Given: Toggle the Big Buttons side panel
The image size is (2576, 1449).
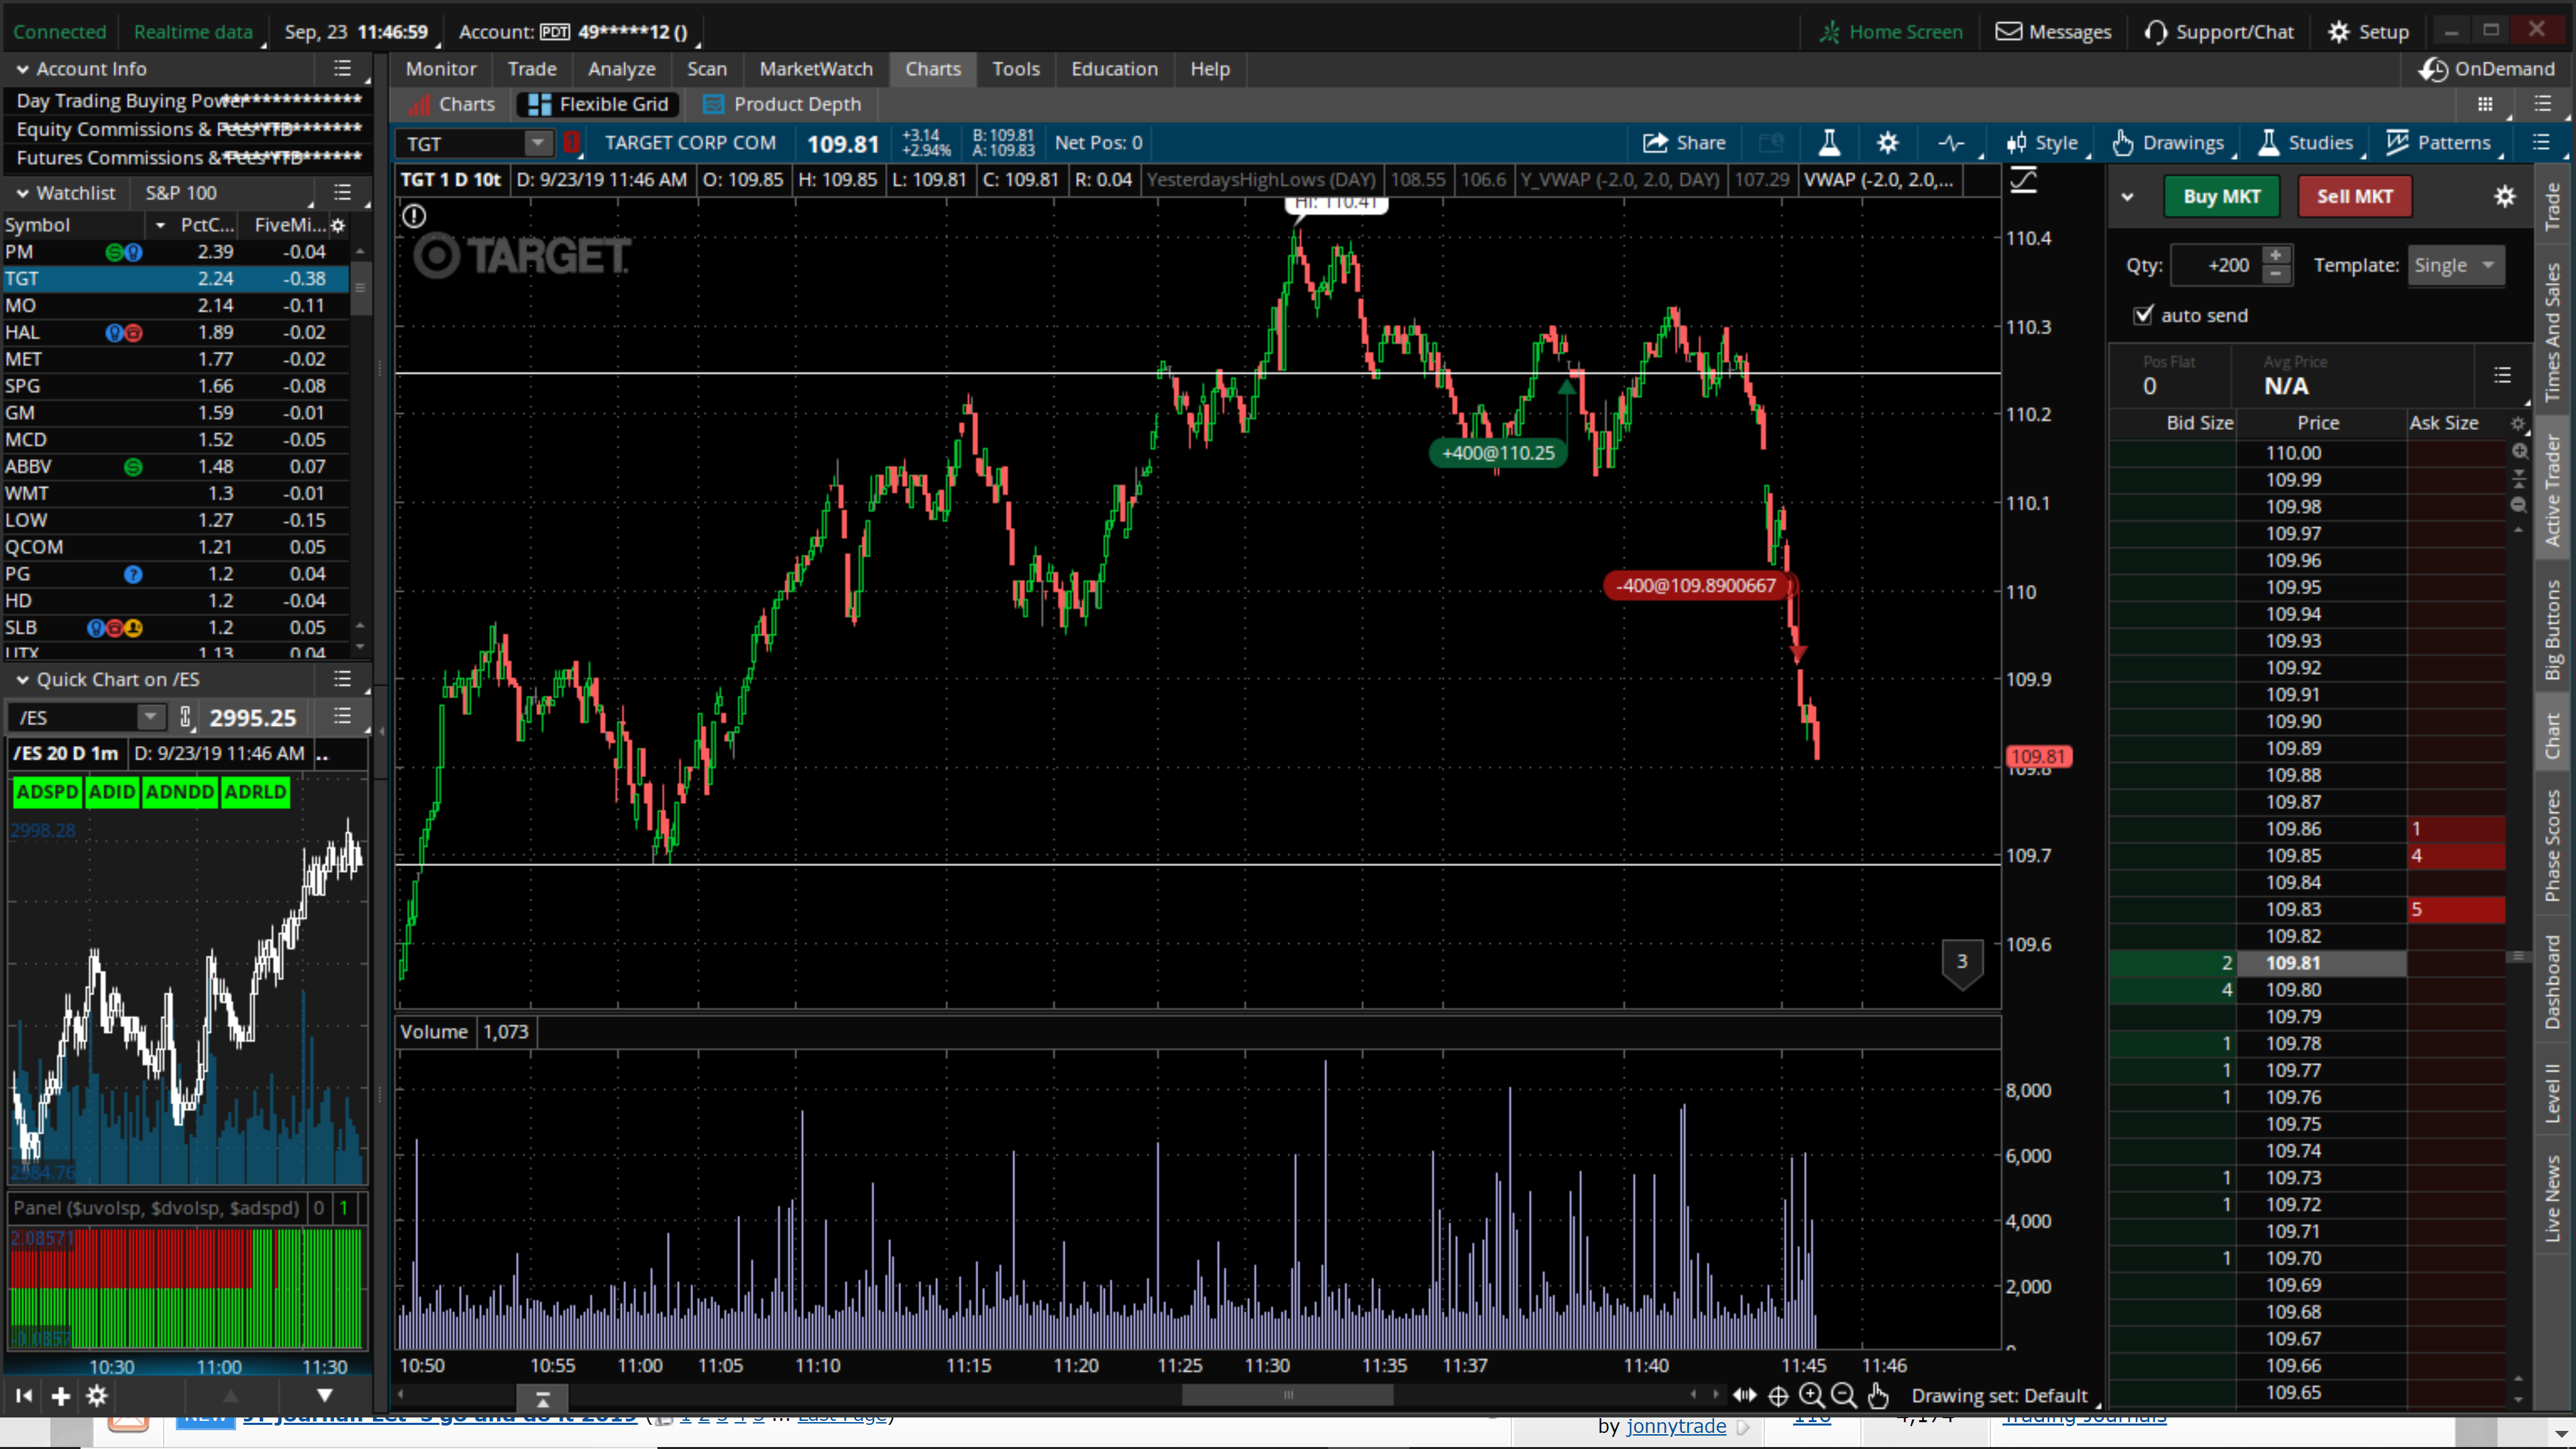Looking at the screenshot, I should pos(2554,630).
